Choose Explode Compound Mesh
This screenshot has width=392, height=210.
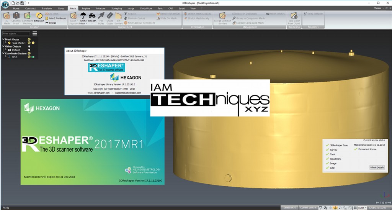pyautogui.click(x=248, y=23)
